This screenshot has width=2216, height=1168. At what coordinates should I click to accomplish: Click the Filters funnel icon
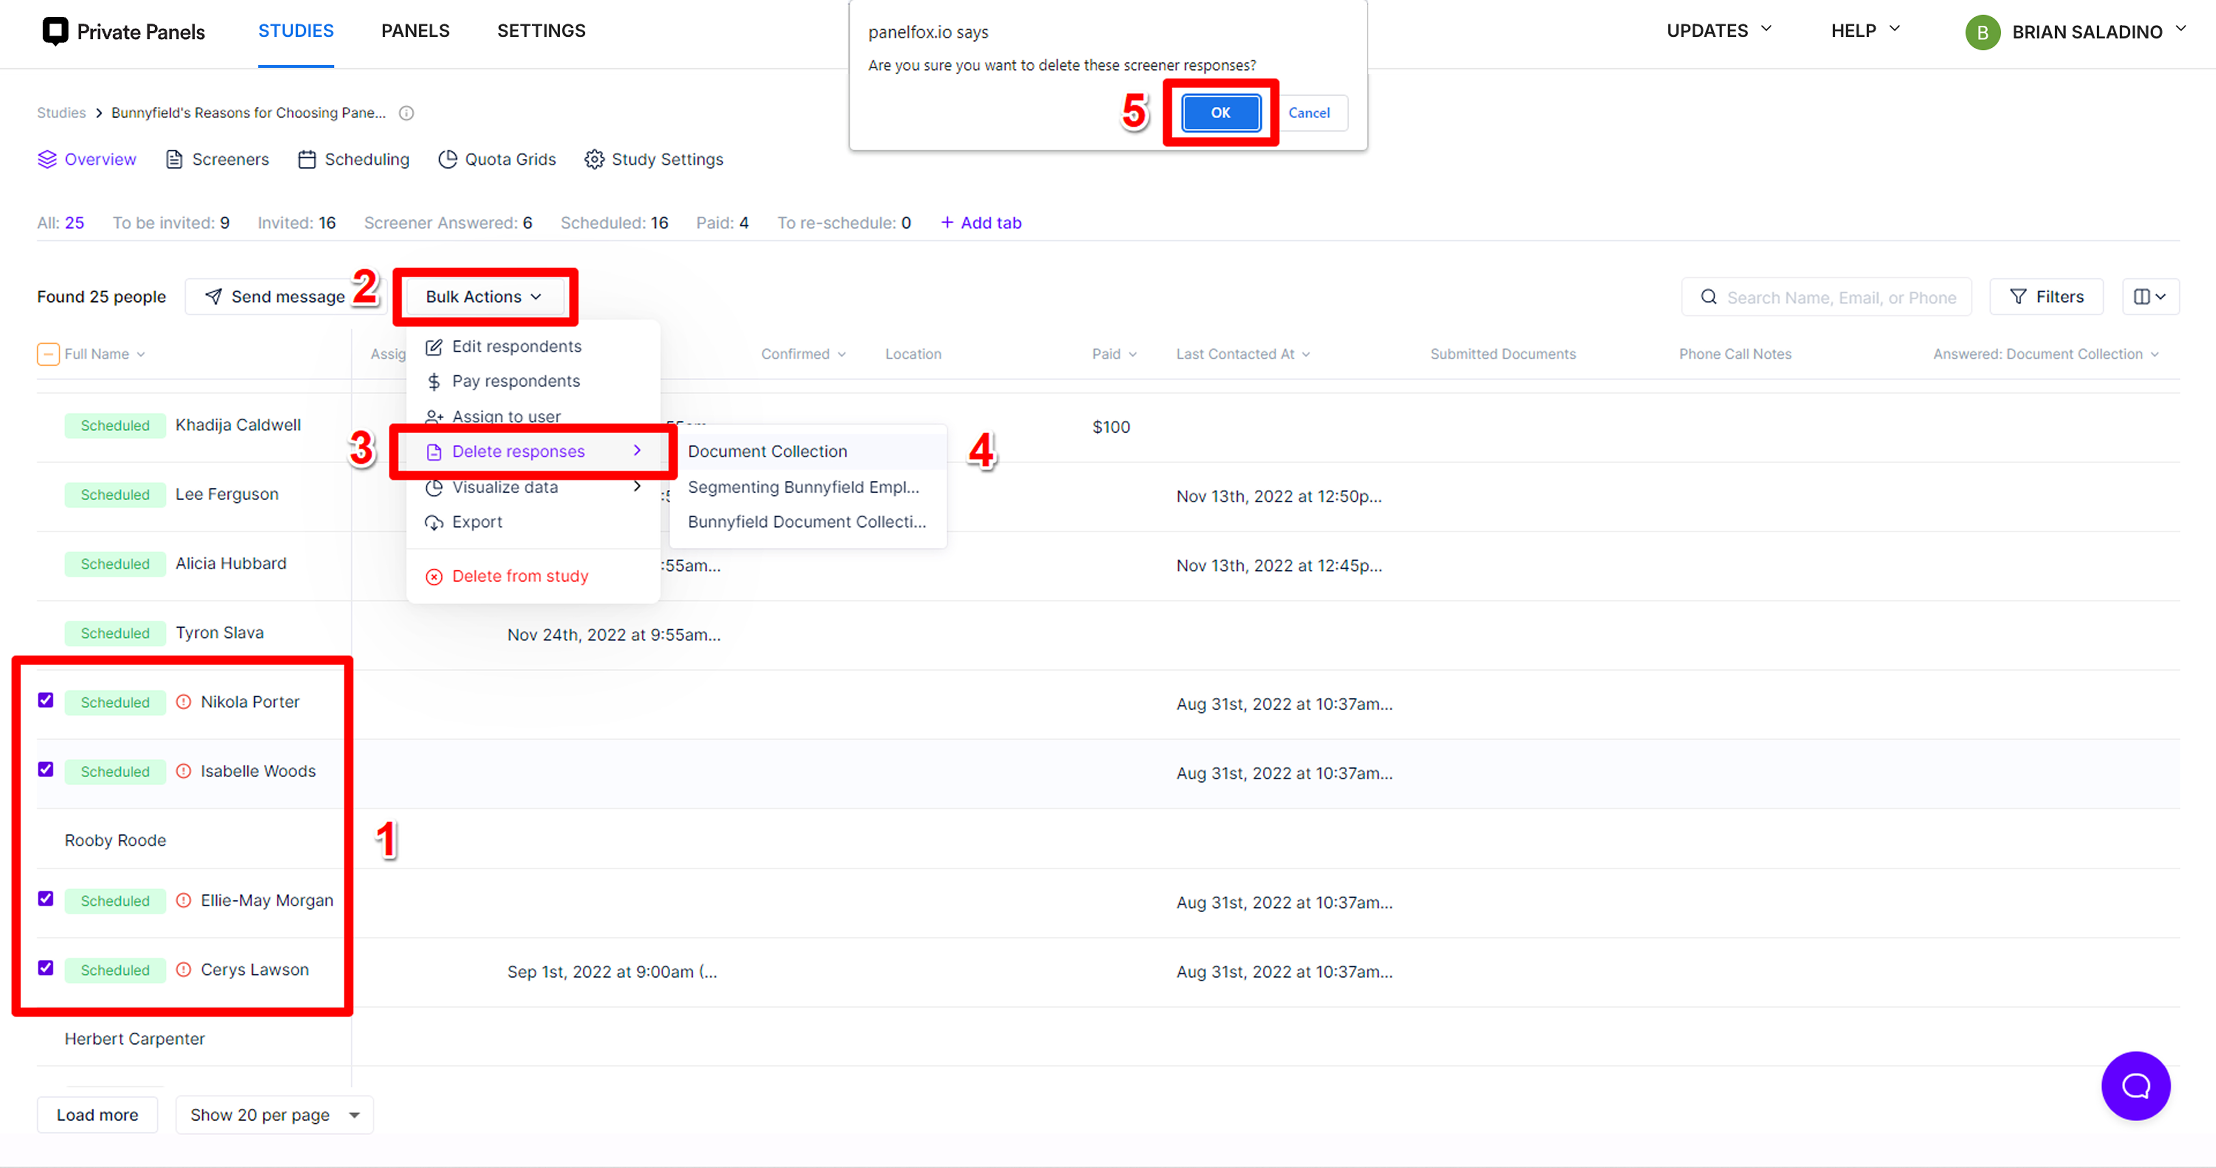(2018, 297)
